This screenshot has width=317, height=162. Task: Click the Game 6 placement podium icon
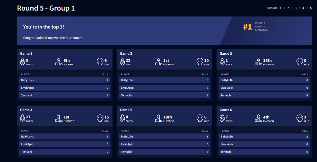(258, 118)
